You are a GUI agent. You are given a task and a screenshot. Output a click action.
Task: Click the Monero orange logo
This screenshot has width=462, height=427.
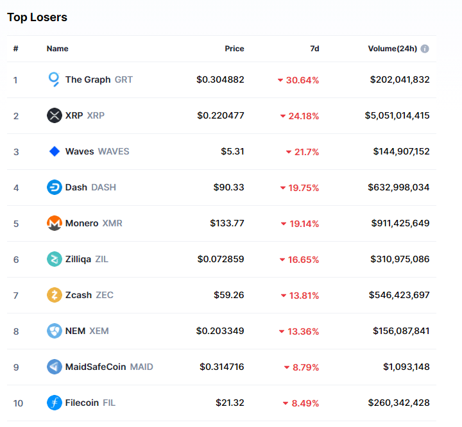click(55, 223)
